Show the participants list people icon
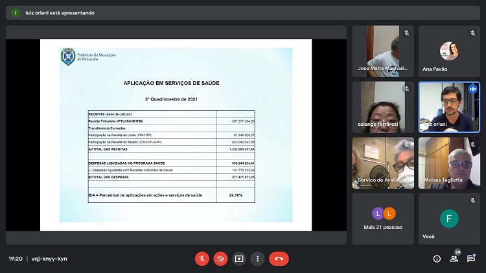 coord(454,259)
